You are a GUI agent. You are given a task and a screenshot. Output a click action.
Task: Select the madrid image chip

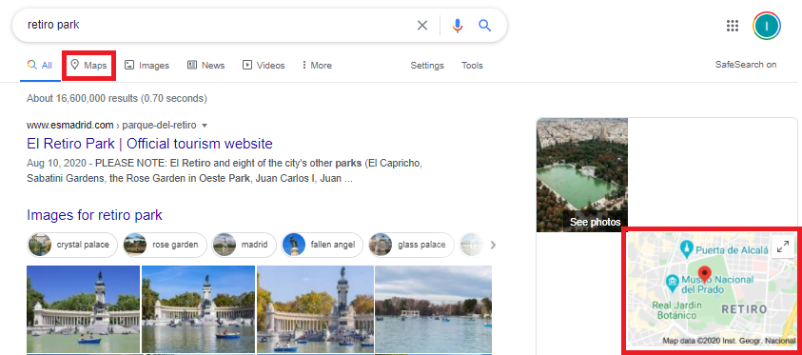pos(244,245)
